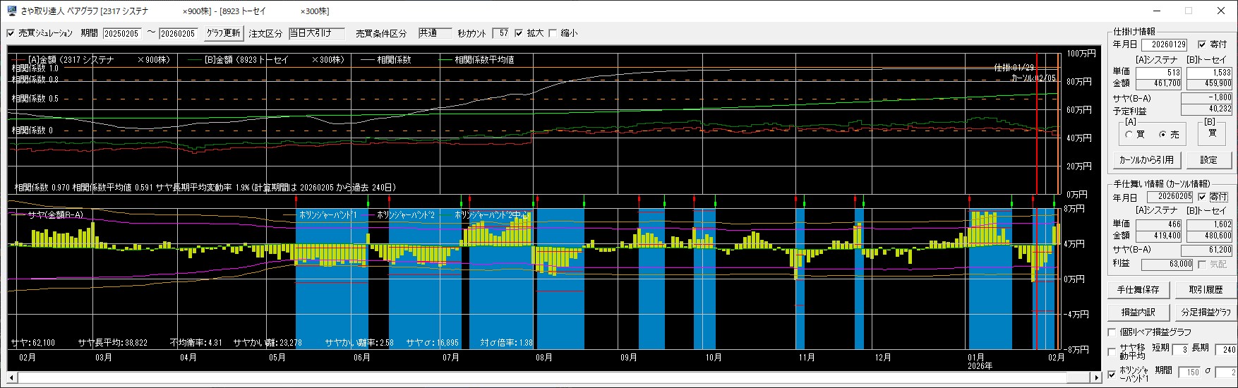Uncheck the 拡大 checkbox
1238x388 pixels.
(519, 33)
